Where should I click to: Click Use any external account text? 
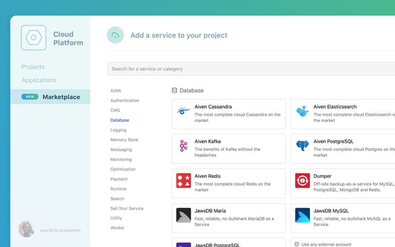326,245
